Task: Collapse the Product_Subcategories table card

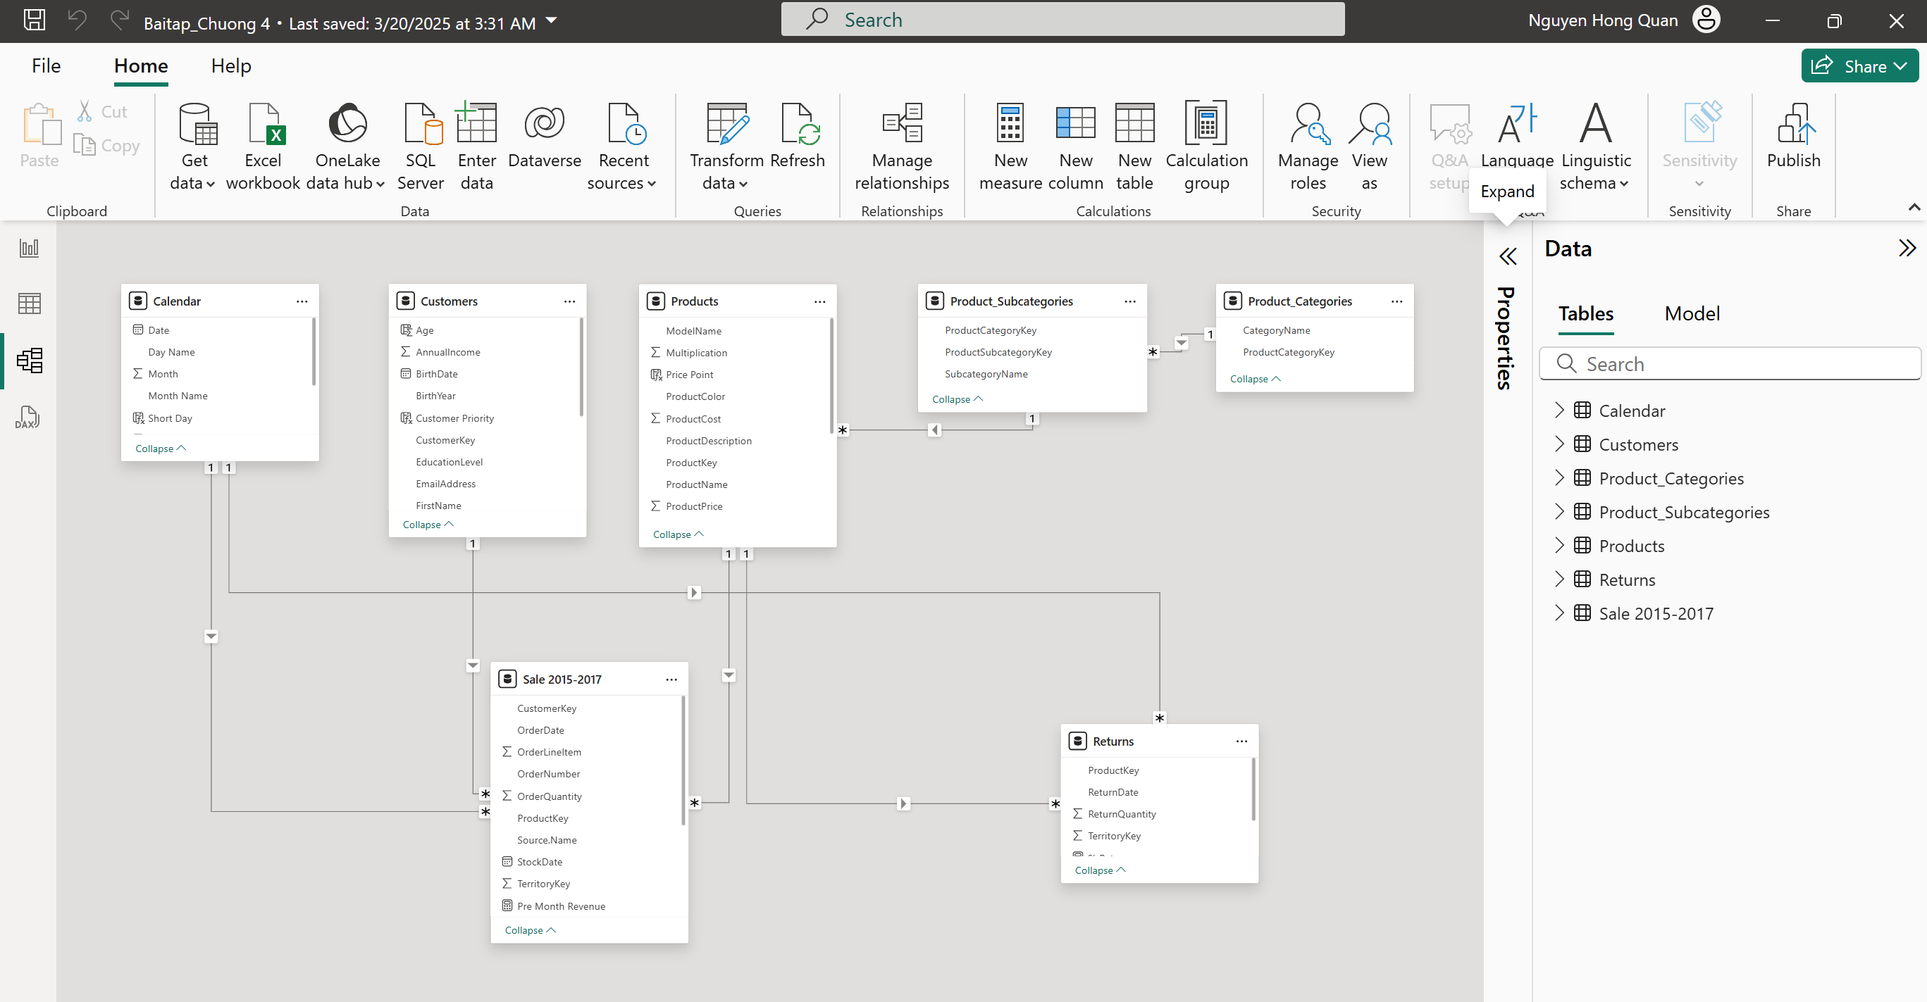Action: click(x=958, y=399)
